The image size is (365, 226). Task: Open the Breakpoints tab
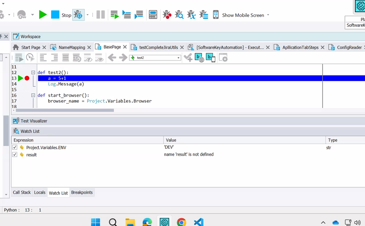82,192
